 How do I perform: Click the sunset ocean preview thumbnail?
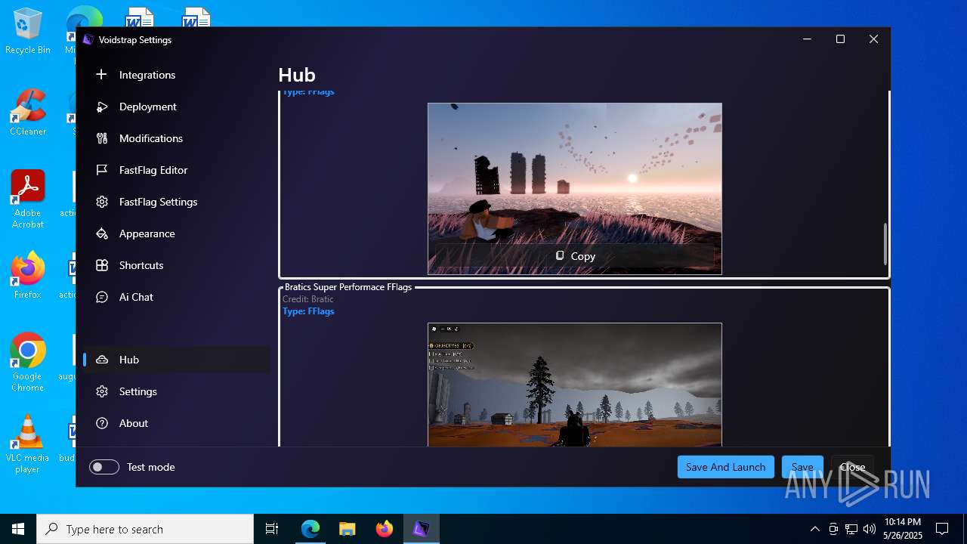[x=575, y=189]
